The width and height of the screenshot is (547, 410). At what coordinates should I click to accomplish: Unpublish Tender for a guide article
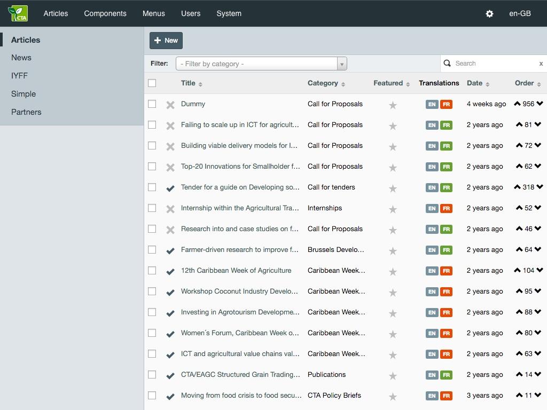pyautogui.click(x=170, y=188)
